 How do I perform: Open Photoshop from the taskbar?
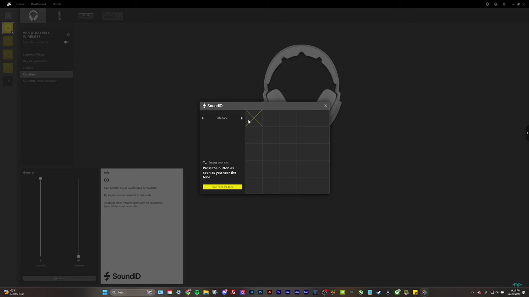click(x=261, y=292)
